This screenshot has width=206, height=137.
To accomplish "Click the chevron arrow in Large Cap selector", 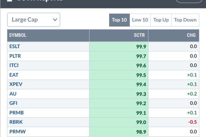I will 55,20.
